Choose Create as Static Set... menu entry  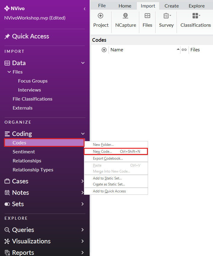116,184
